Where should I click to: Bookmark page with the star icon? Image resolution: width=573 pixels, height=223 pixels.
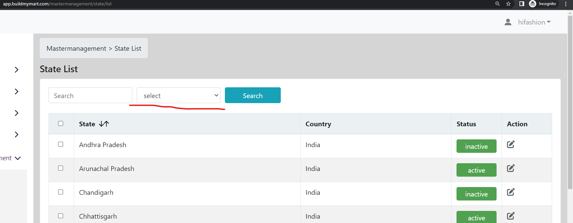[x=508, y=4]
